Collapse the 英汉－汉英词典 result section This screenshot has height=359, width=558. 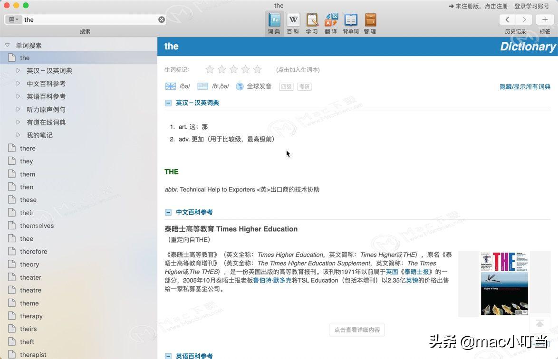pos(168,102)
